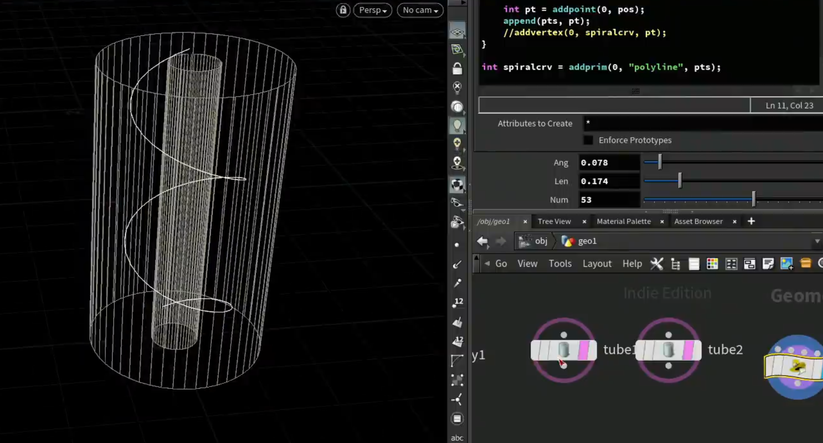Click the Ang value input field
The width and height of the screenshot is (823, 443).
click(x=608, y=163)
